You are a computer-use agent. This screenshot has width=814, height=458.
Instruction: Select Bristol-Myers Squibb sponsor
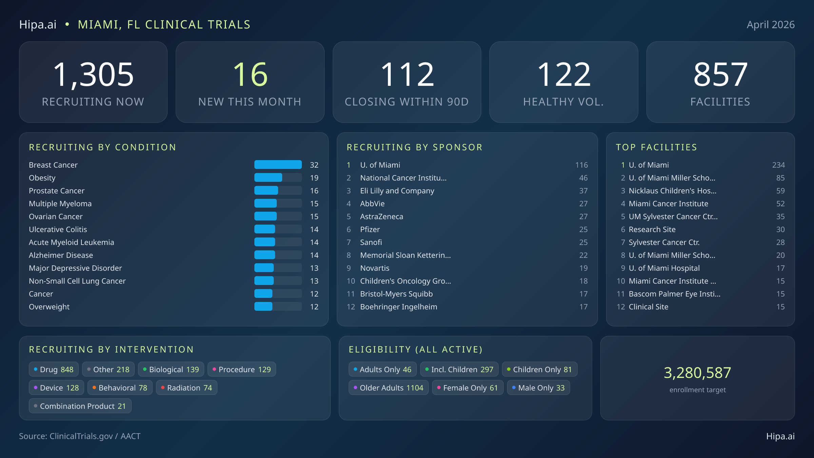467,293
